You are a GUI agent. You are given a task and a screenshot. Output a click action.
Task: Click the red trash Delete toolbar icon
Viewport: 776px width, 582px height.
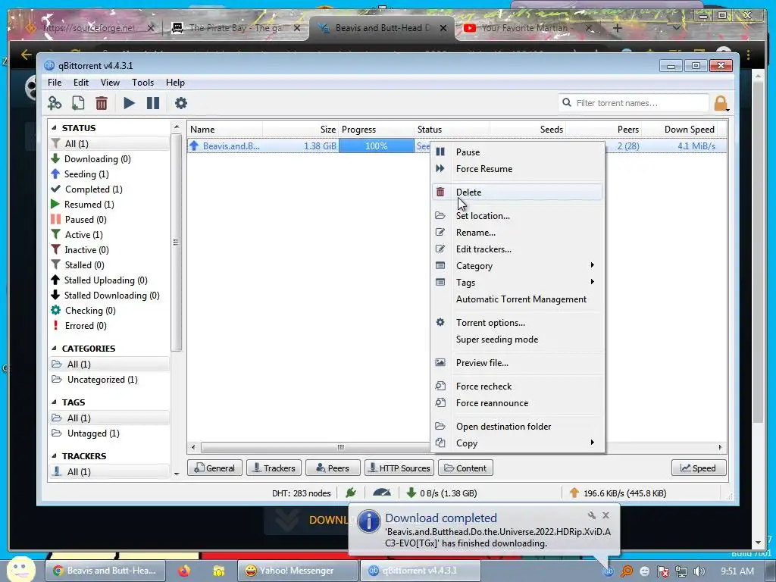[102, 103]
